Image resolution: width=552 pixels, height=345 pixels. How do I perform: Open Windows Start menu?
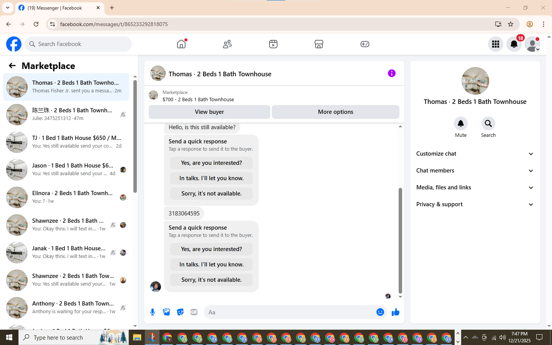(x=9, y=337)
